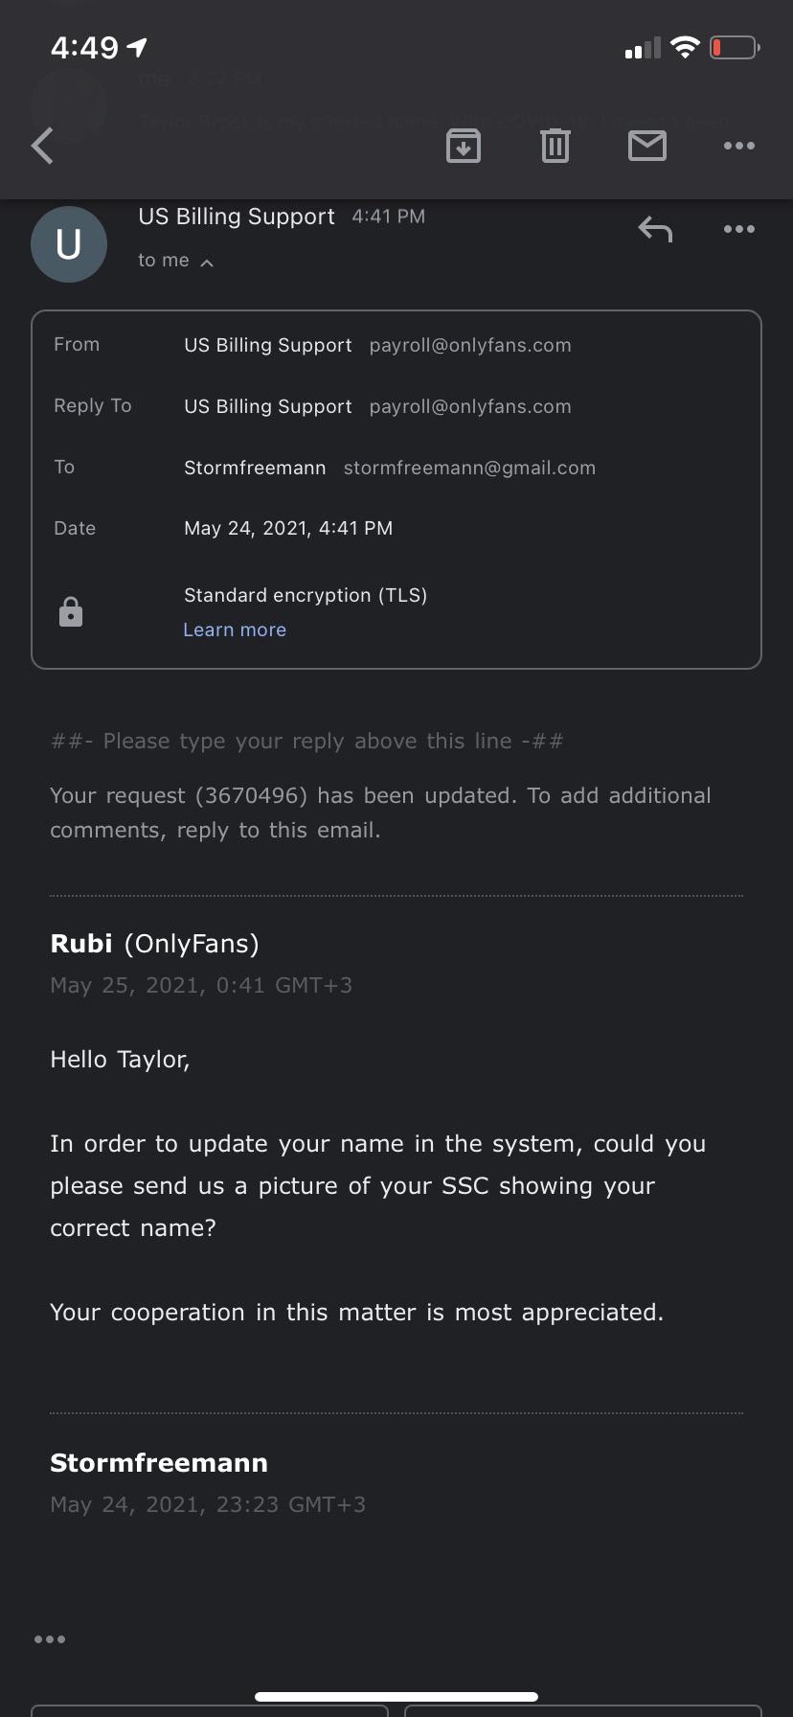Collapse recipient details next to 'to me'
Screen dimensions: 793x1717
207,262
